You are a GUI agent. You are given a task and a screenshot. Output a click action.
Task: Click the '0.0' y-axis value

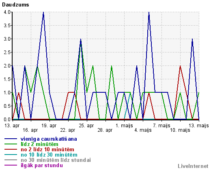point(7,120)
